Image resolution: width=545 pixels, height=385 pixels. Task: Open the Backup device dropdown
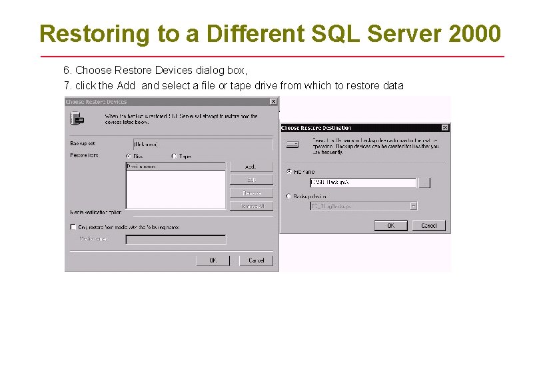pos(413,206)
